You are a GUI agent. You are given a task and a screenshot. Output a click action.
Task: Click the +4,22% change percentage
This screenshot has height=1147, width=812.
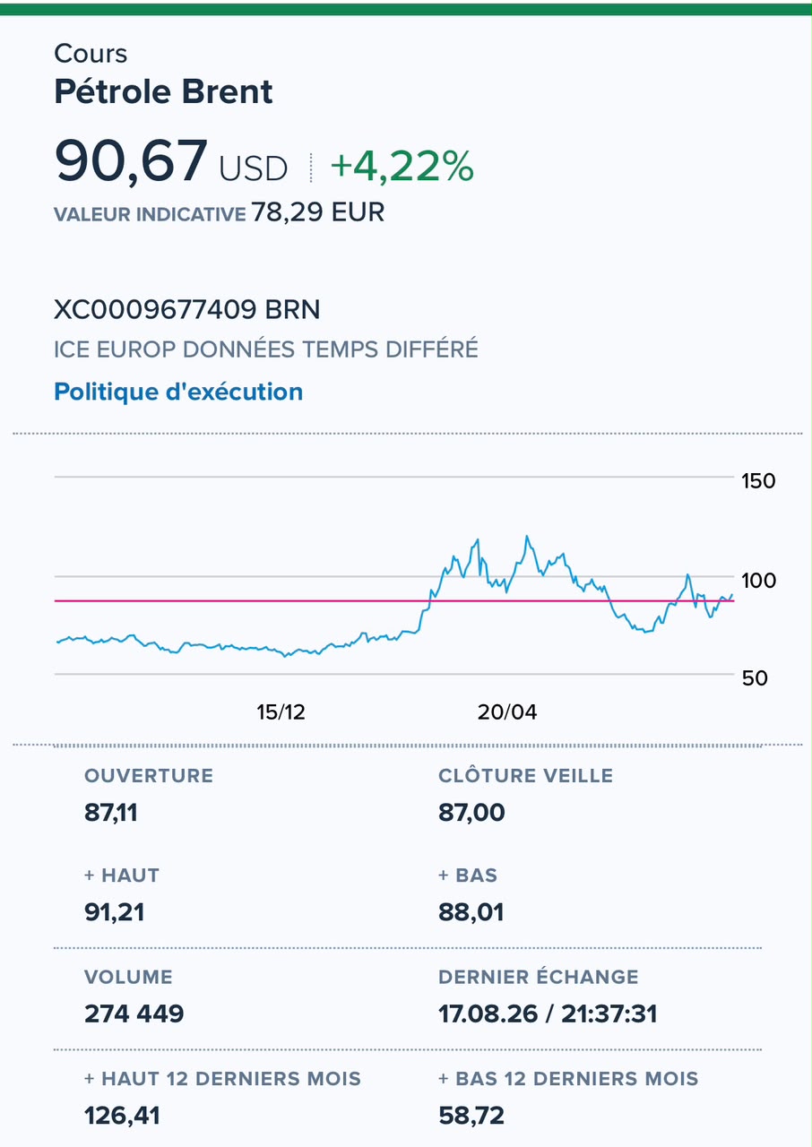coord(402,166)
